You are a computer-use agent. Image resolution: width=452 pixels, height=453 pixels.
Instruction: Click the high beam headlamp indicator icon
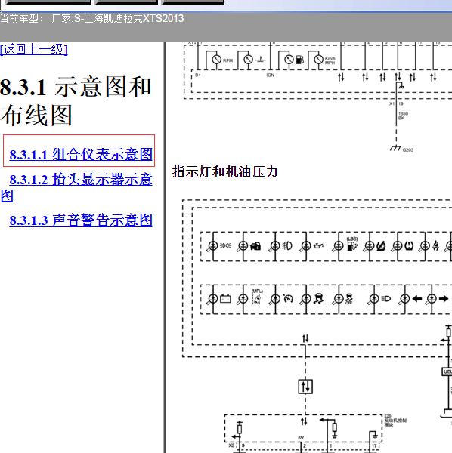(x=386, y=299)
